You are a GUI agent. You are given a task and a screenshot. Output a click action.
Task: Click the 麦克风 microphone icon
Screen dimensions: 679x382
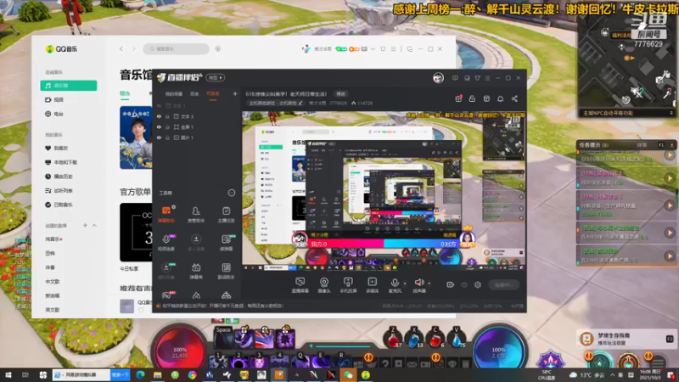(x=395, y=285)
